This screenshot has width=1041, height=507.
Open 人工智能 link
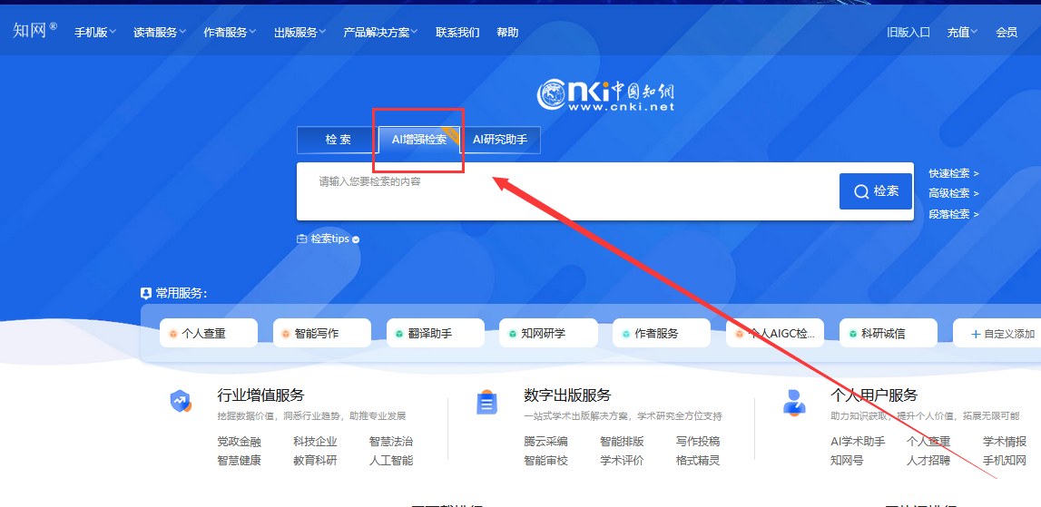click(391, 461)
